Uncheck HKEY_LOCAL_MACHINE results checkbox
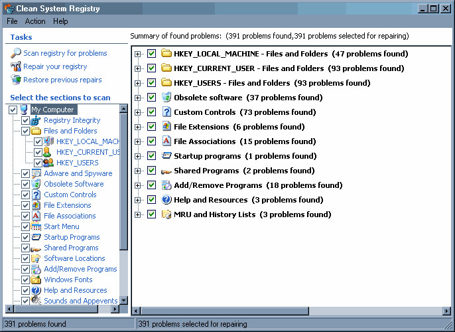This screenshot has width=455, height=332. (151, 53)
